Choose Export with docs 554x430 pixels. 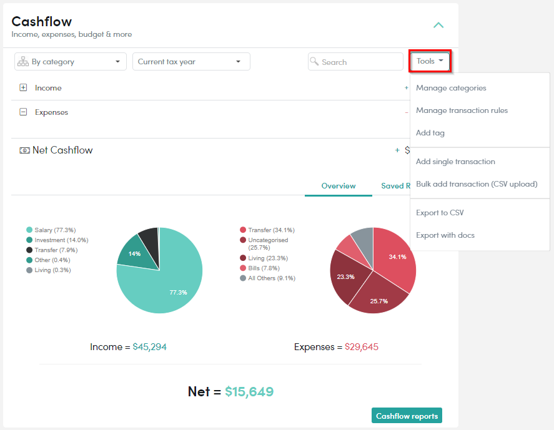445,235
